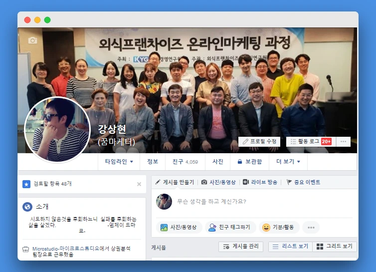Open the 정보 tab
Viewport: 376px width, 272px height.
point(153,162)
